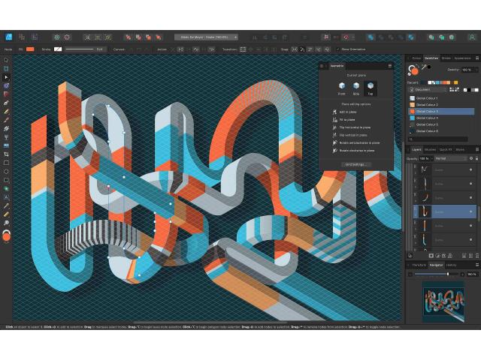Screen dimensions: 481x360
Task: Click Edit in plane icon
Action: pos(334,112)
